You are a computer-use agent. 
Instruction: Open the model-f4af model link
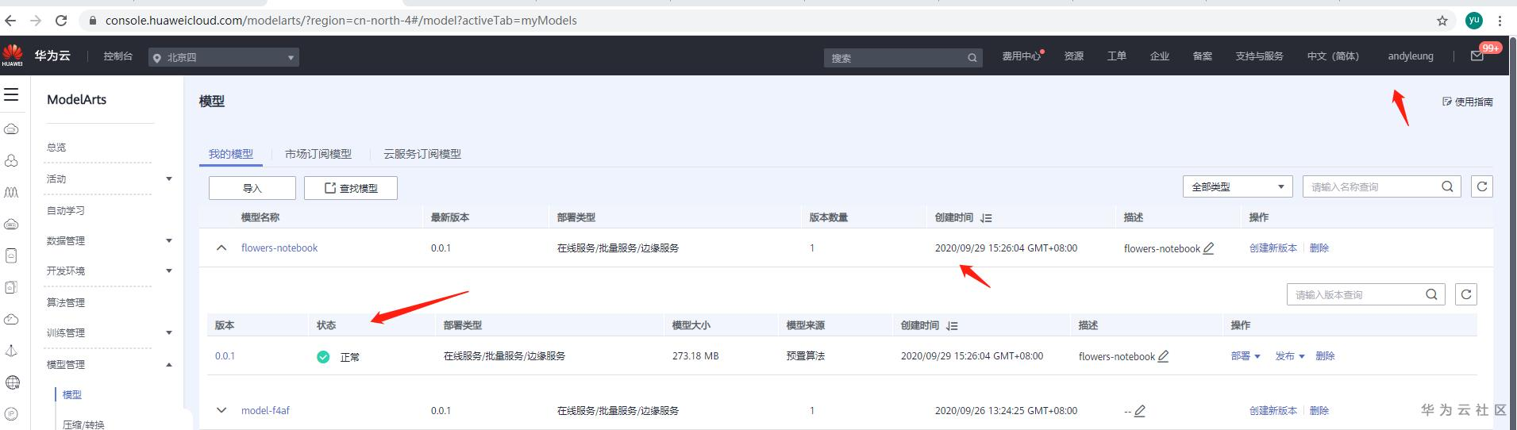point(265,411)
